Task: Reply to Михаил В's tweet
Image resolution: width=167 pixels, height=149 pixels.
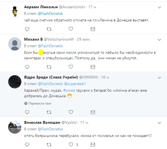Action: 27,67
